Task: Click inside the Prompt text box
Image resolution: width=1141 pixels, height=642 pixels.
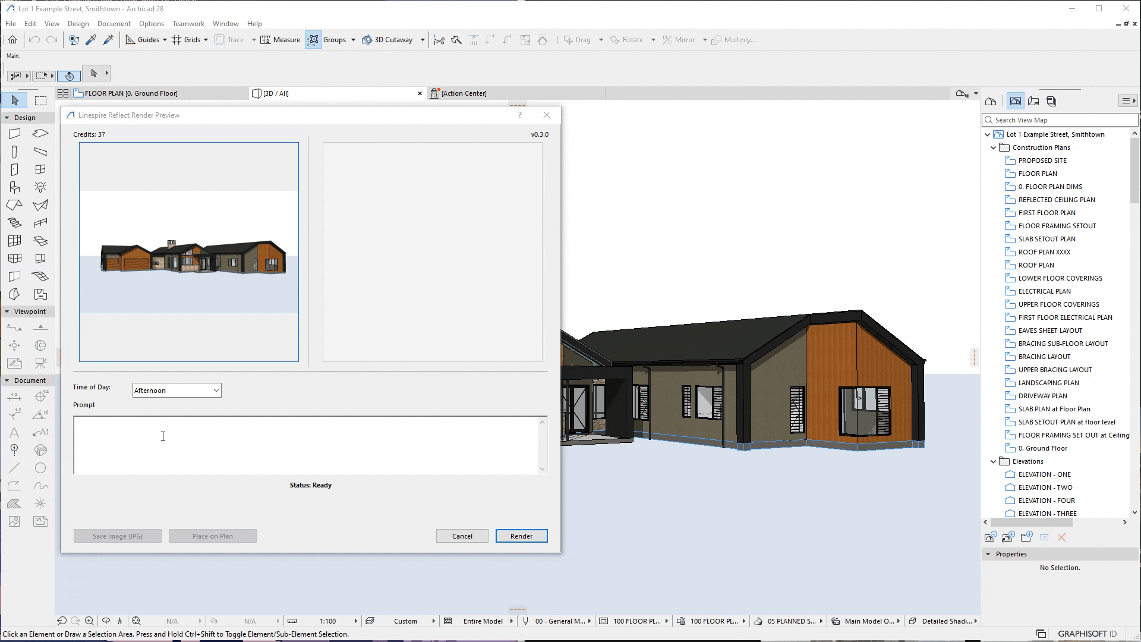Action: 306,445
